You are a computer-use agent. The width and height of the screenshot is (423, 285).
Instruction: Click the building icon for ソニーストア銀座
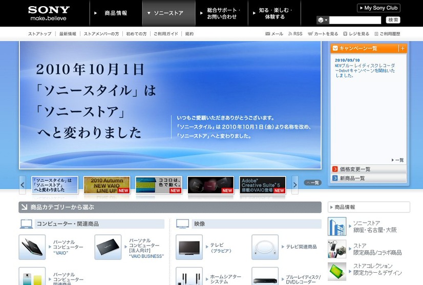(337, 227)
